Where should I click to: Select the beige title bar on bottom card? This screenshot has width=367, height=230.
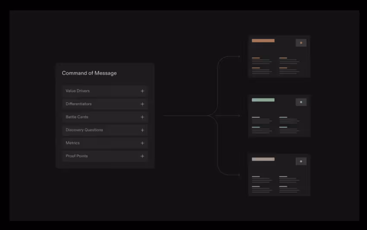point(263,159)
